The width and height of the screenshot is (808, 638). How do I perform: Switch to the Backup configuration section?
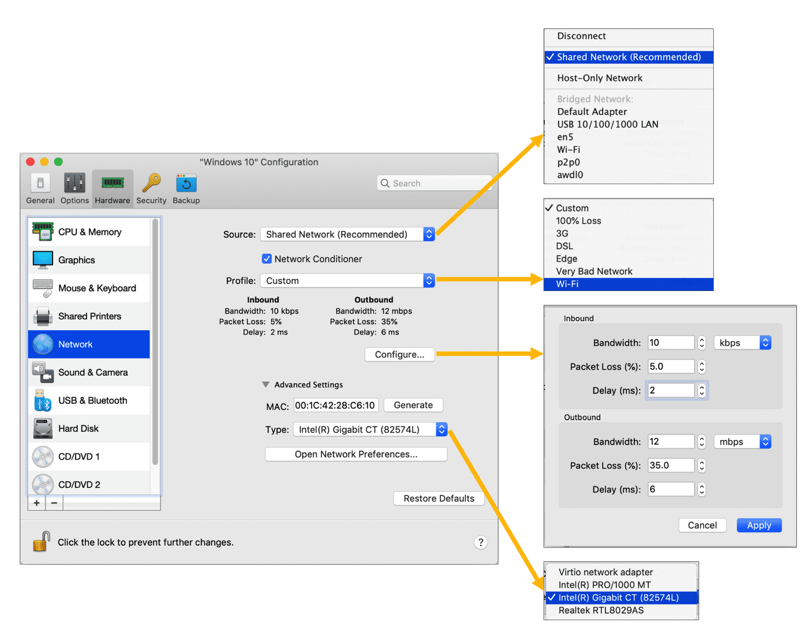tap(186, 188)
